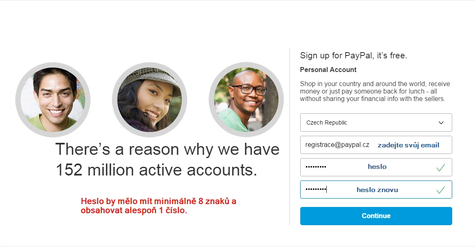Click the green checkmark in confirm password field
The width and height of the screenshot is (475, 250).
point(441,190)
